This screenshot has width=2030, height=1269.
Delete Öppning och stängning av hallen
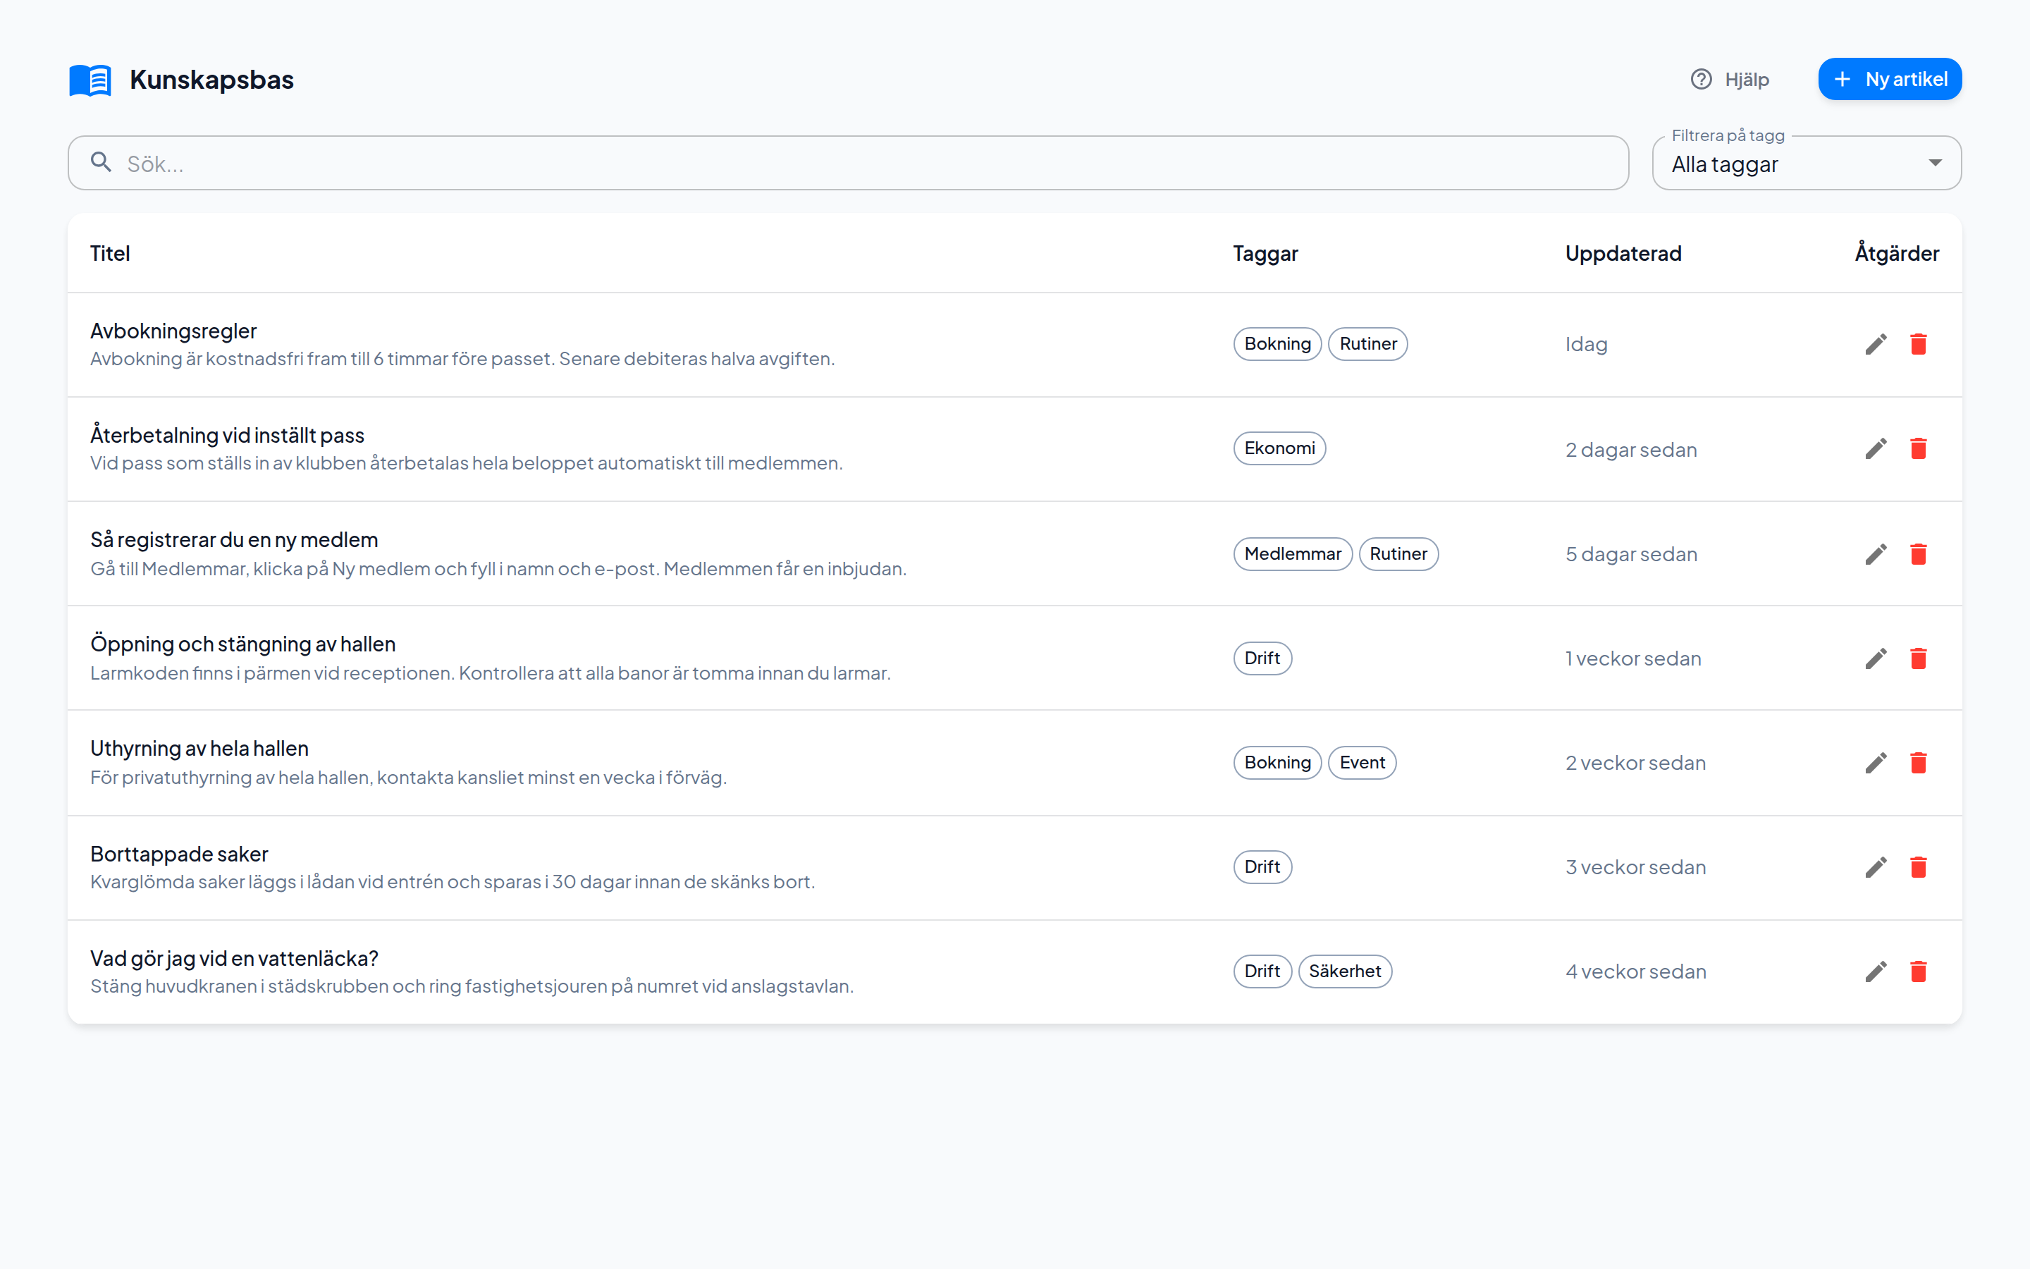pos(1919,659)
